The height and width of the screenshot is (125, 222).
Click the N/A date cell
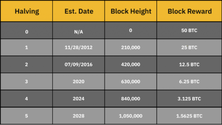click(79, 30)
